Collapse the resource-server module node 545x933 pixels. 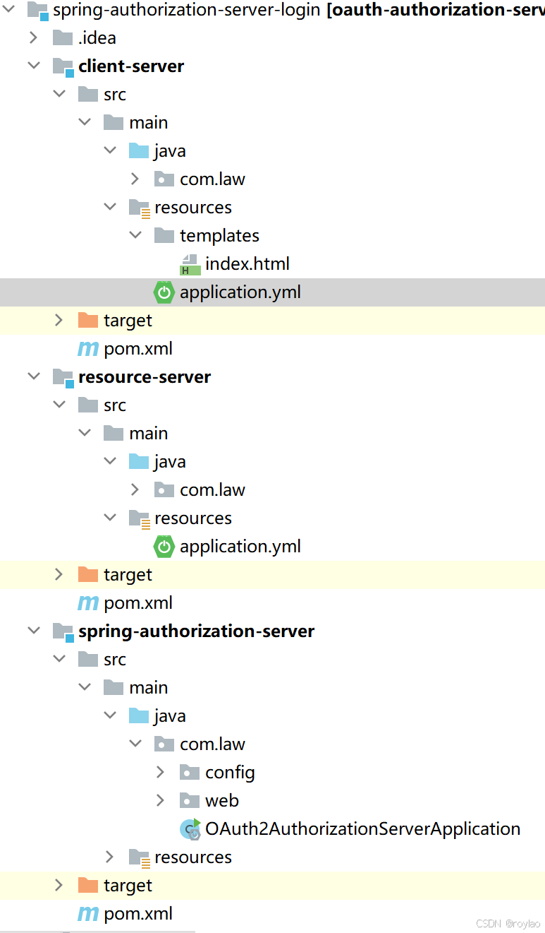[x=34, y=376]
